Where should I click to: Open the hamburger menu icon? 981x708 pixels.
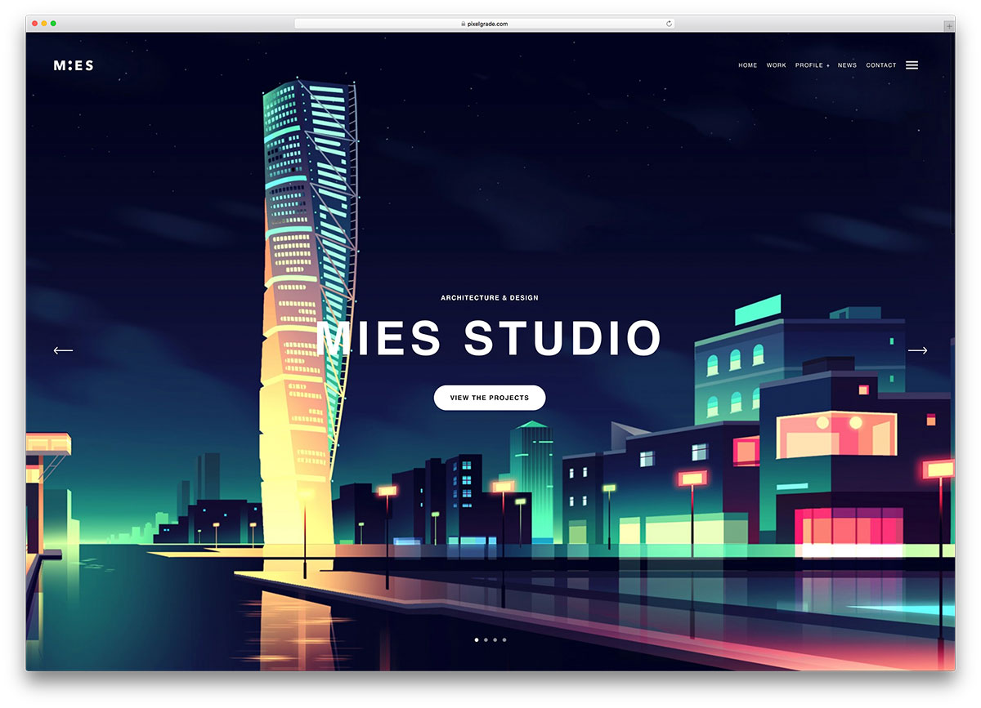[x=912, y=65]
